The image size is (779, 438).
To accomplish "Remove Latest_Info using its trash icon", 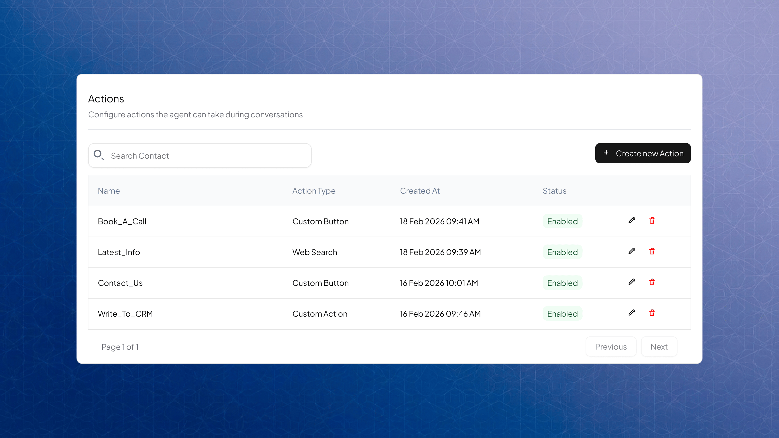I will 652,251.
